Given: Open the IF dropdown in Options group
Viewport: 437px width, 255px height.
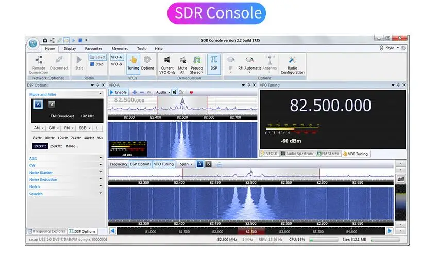Looking at the screenshot, I should [x=231, y=64].
